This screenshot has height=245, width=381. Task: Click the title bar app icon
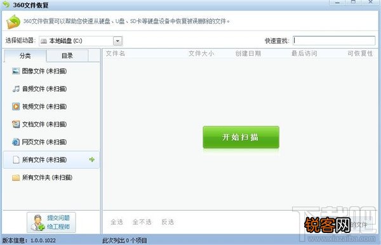(x=6, y=4)
